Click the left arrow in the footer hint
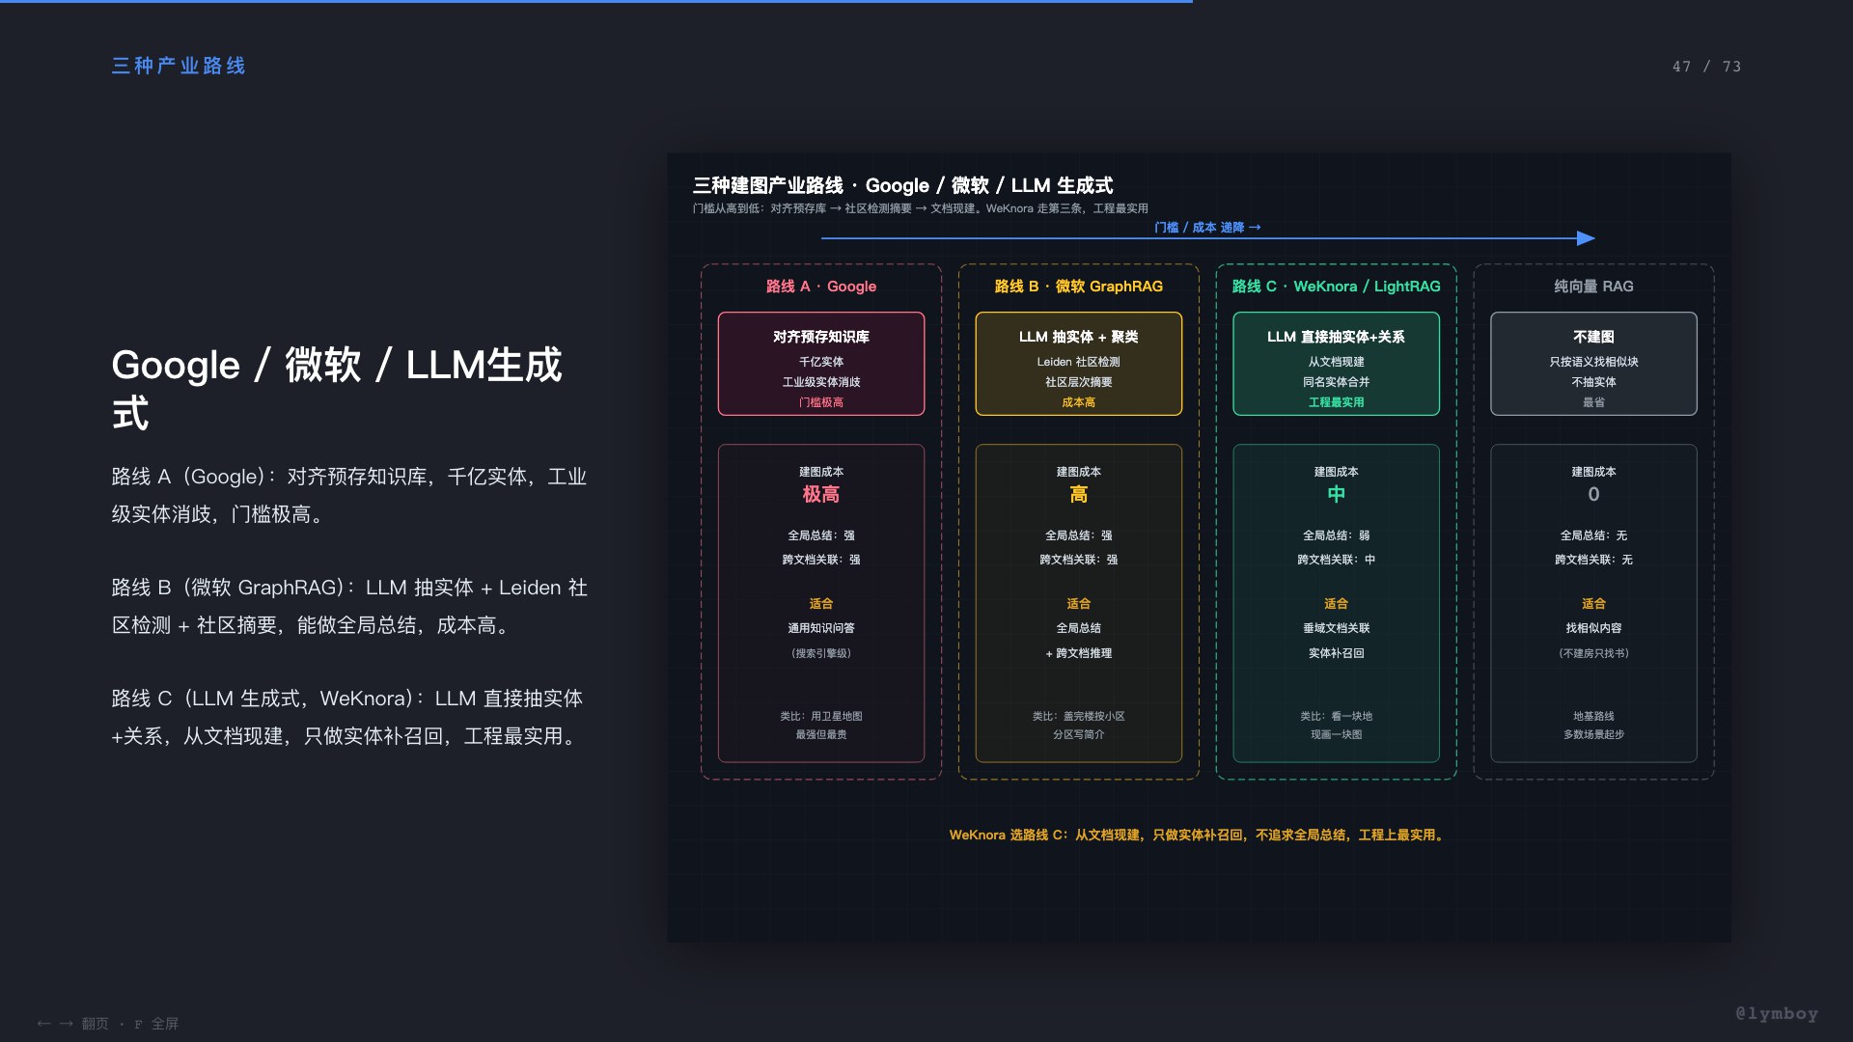 43,1024
